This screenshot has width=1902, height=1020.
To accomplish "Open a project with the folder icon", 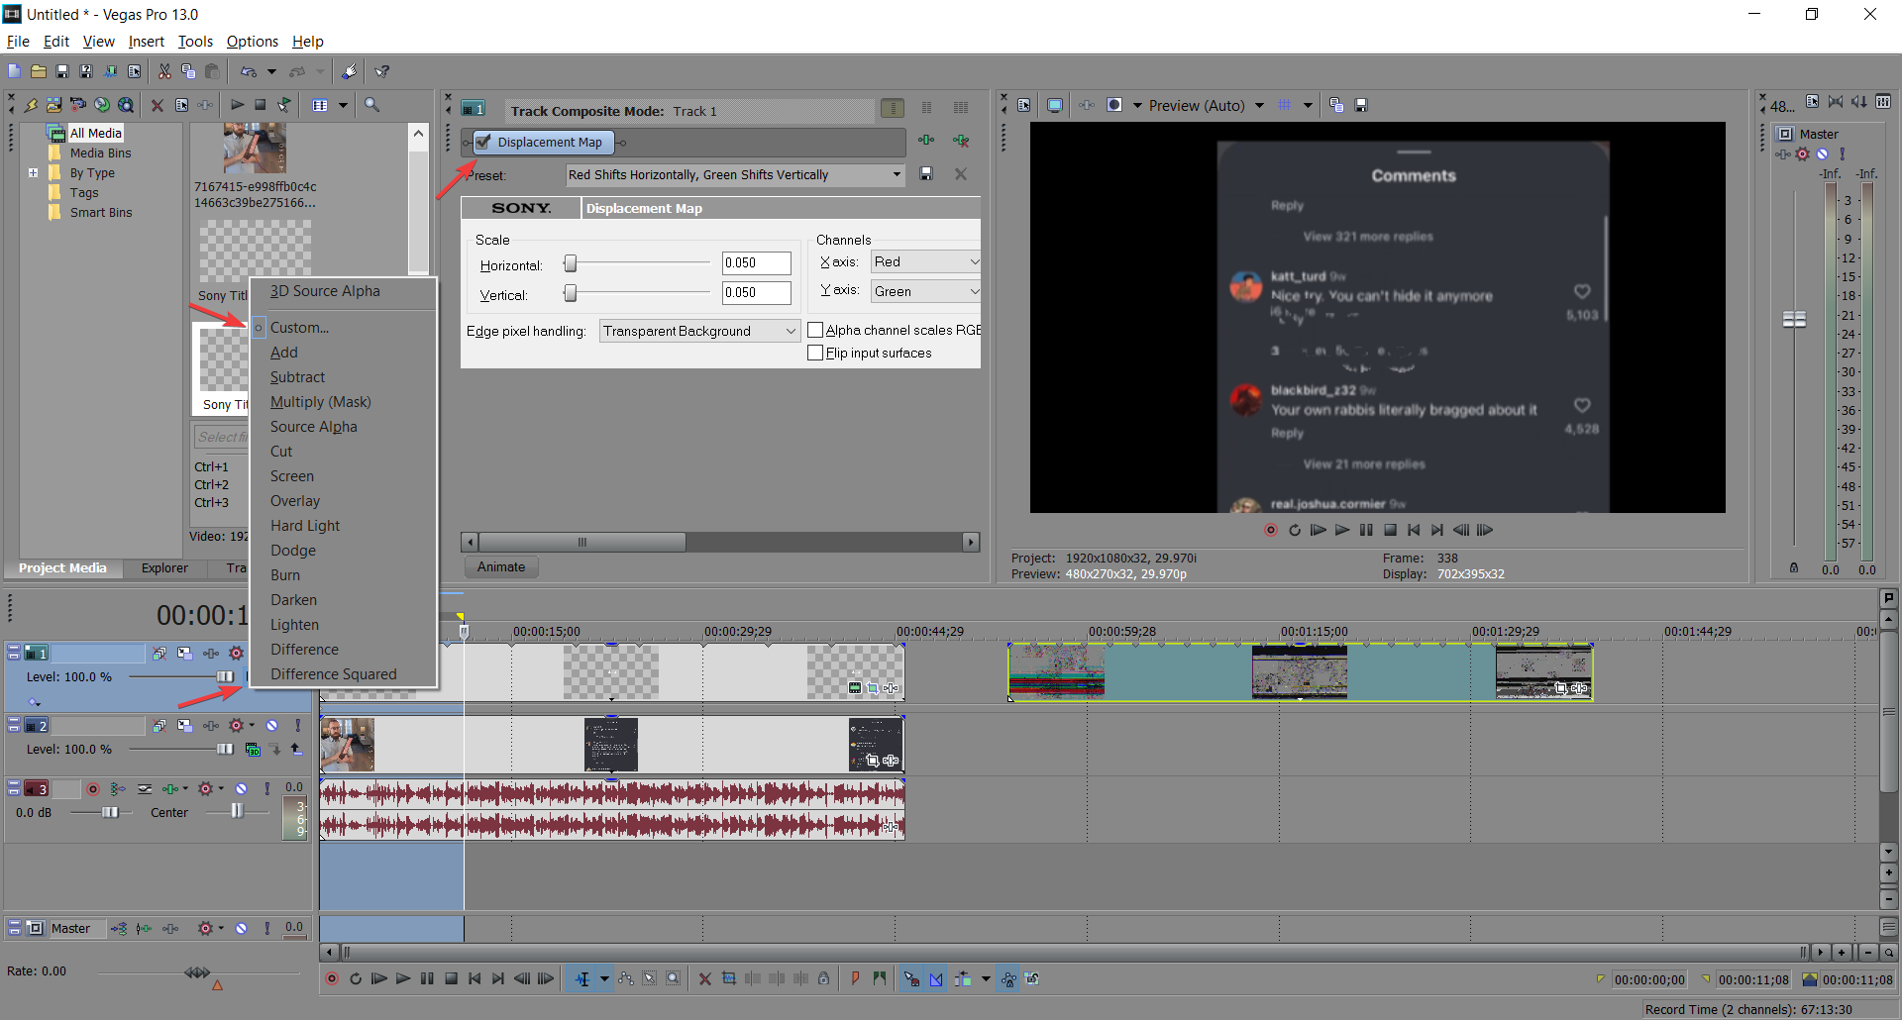I will pos(39,71).
